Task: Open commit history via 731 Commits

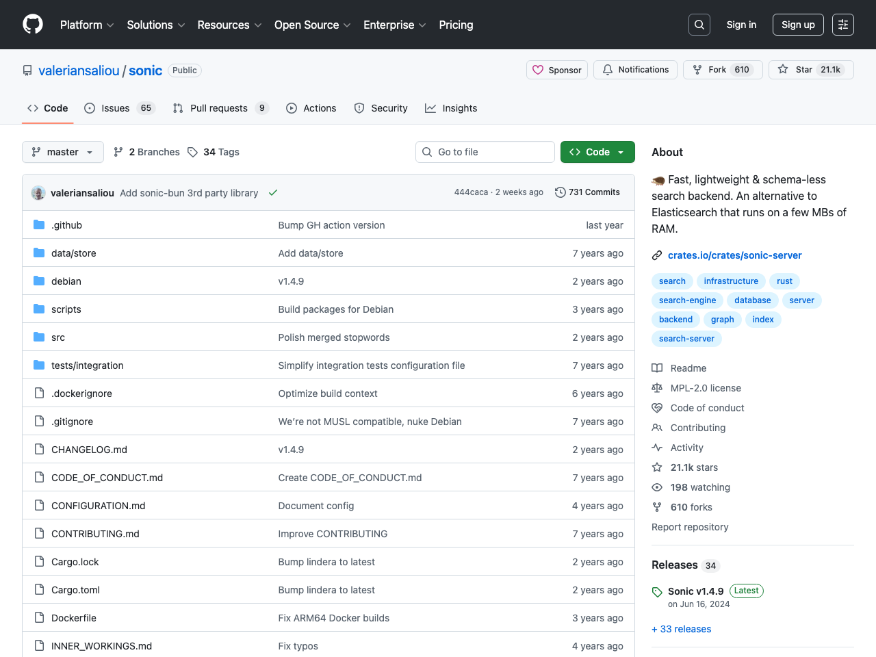Action: click(587, 192)
